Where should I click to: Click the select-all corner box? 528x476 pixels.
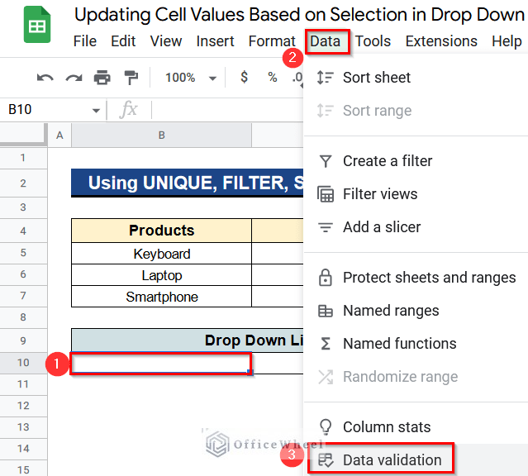point(23,135)
